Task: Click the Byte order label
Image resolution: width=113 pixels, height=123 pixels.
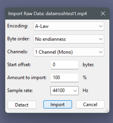Action: [18, 39]
